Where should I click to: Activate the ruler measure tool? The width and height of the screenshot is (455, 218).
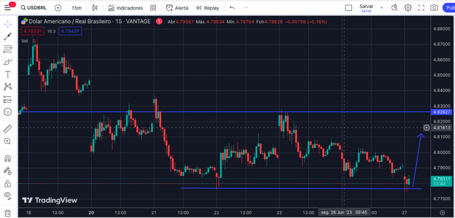tap(7, 129)
